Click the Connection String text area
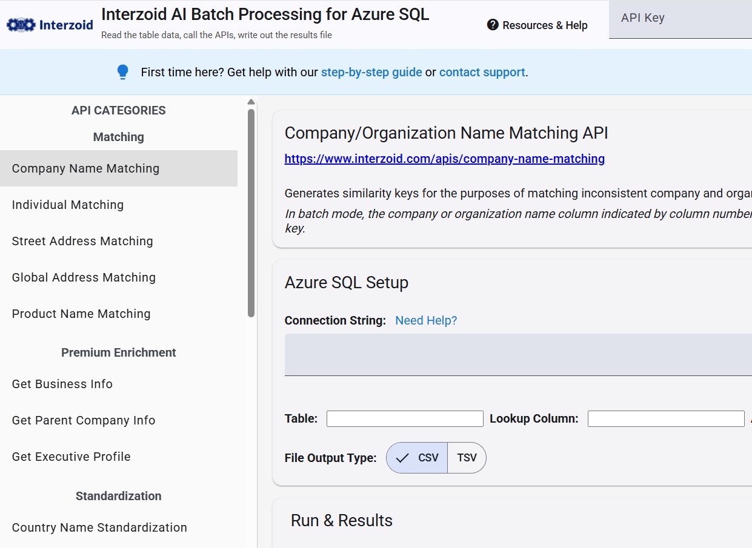This screenshot has width=752, height=548. pyautogui.click(x=518, y=355)
